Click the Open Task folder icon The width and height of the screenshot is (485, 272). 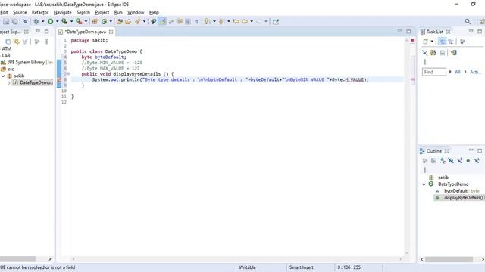tap(128, 22)
